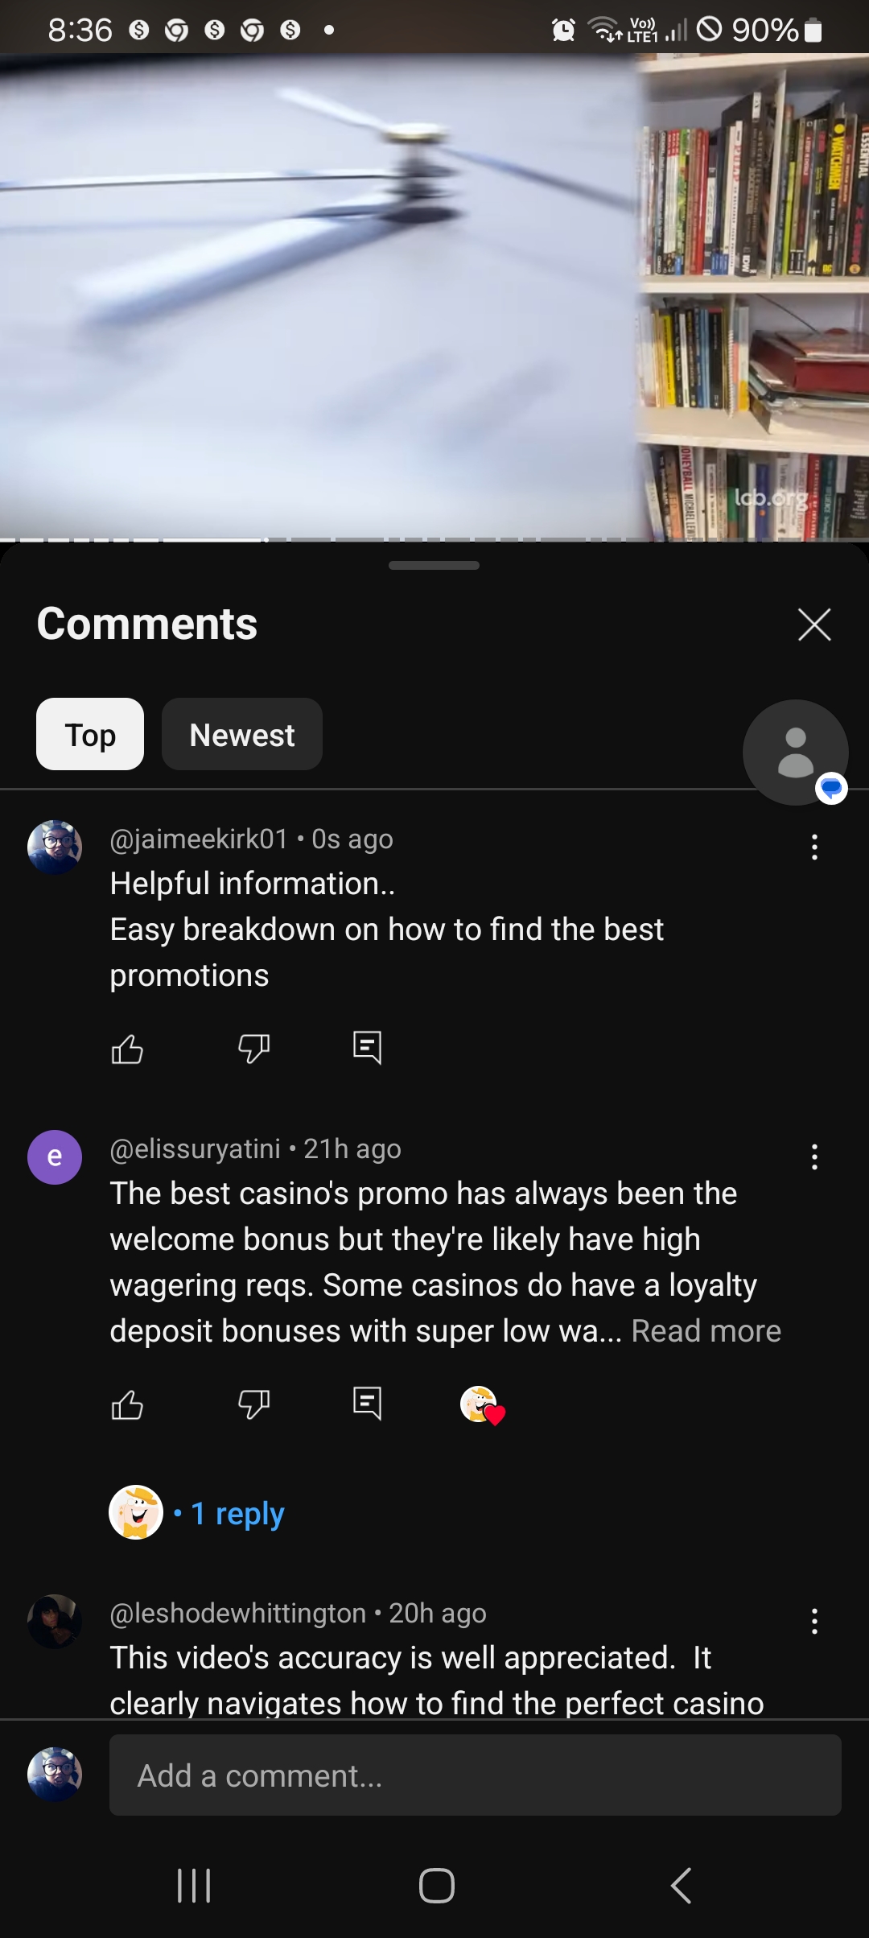Like the @jaimeekirk01 comment
Viewport: 869px width, 1938px height.
click(127, 1049)
